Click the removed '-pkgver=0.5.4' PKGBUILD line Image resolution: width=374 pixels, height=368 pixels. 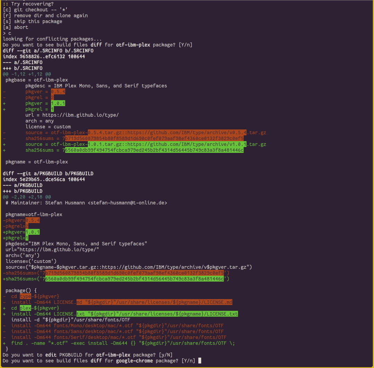point(21,220)
